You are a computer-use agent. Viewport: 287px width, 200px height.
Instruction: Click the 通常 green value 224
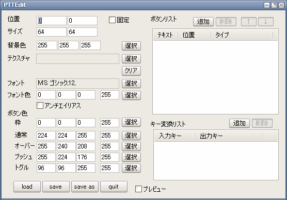coord(66,136)
